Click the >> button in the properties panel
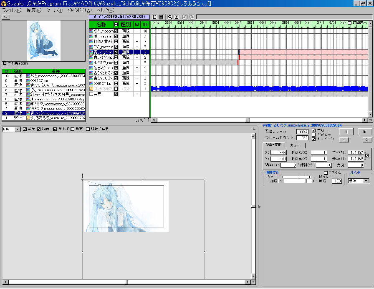Viewport: 374px width, 289px height. pos(344,140)
